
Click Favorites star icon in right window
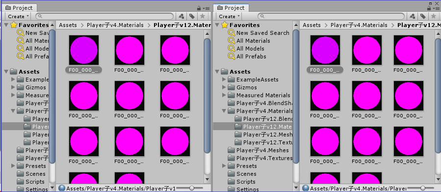tap(225, 25)
